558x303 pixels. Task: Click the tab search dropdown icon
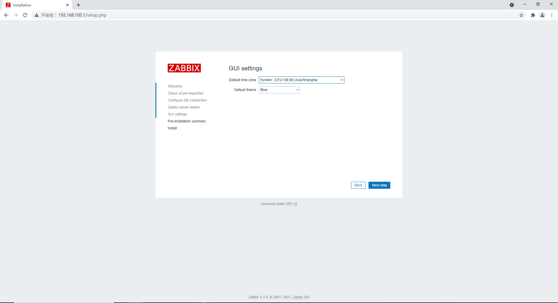click(512, 5)
